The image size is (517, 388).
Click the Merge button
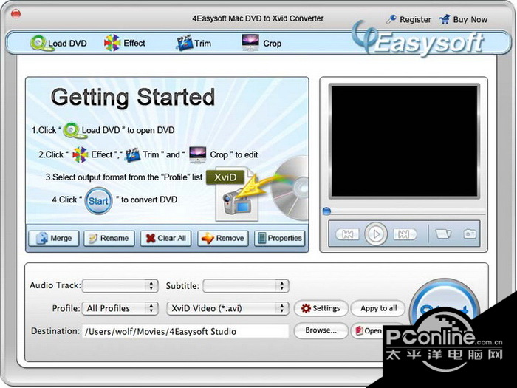54,238
